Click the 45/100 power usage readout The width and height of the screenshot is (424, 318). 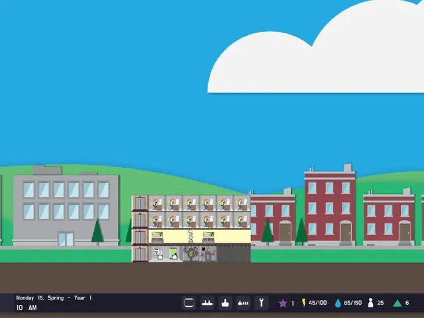coord(318,303)
